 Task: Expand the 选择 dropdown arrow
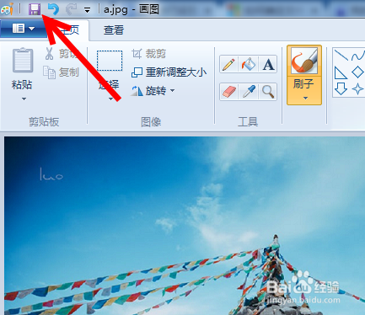(x=110, y=99)
